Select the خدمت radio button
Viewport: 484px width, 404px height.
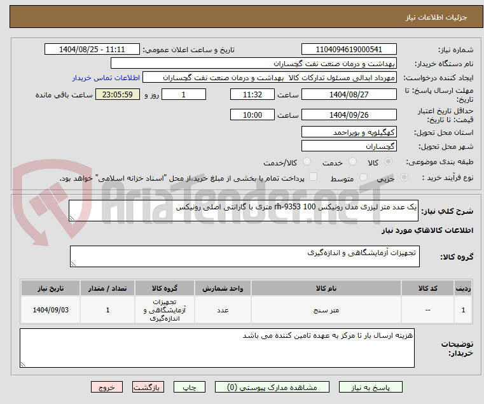click(x=352, y=162)
